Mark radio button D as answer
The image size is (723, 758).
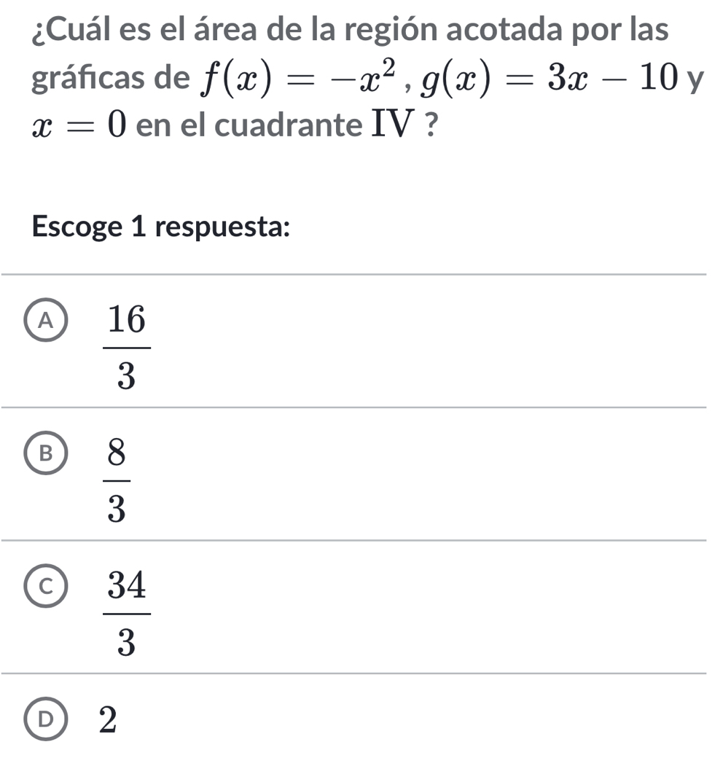coord(47,718)
